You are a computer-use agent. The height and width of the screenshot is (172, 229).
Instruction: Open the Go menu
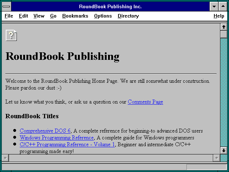click(53, 16)
